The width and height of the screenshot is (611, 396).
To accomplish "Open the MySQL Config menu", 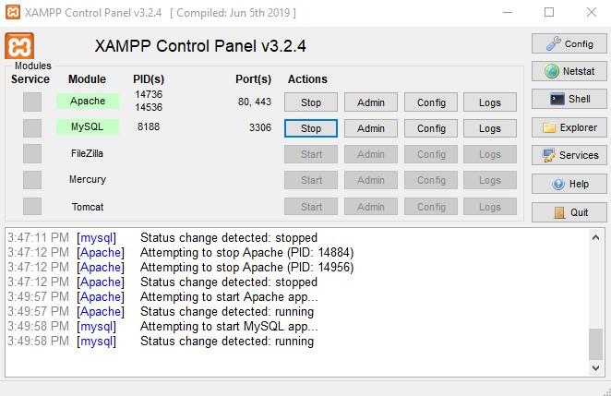I will pos(431,128).
